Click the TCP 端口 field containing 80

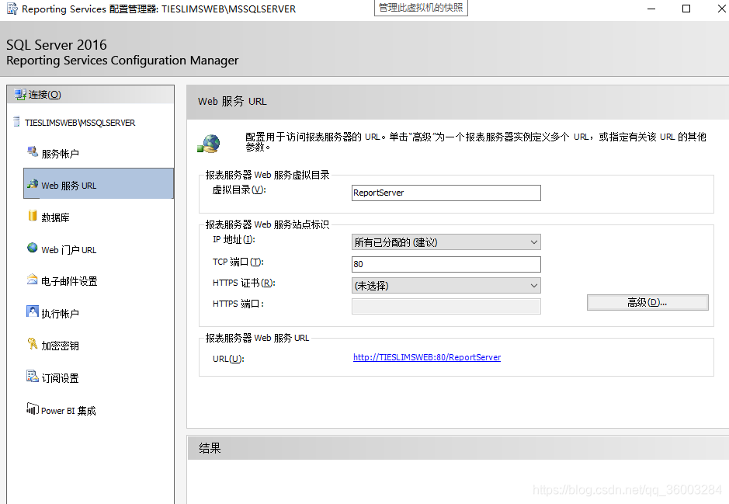[446, 264]
